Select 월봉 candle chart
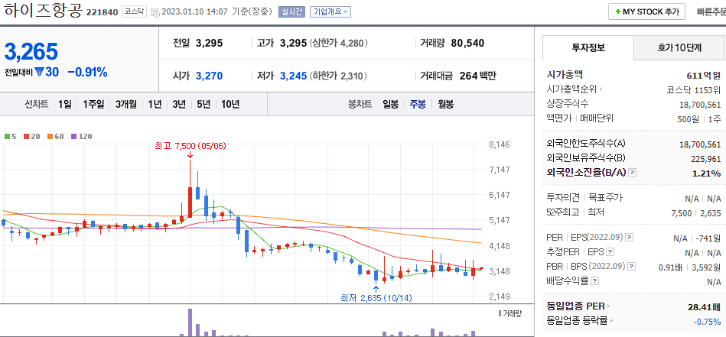The width and height of the screenshot is (726, 337). (445, 104)
